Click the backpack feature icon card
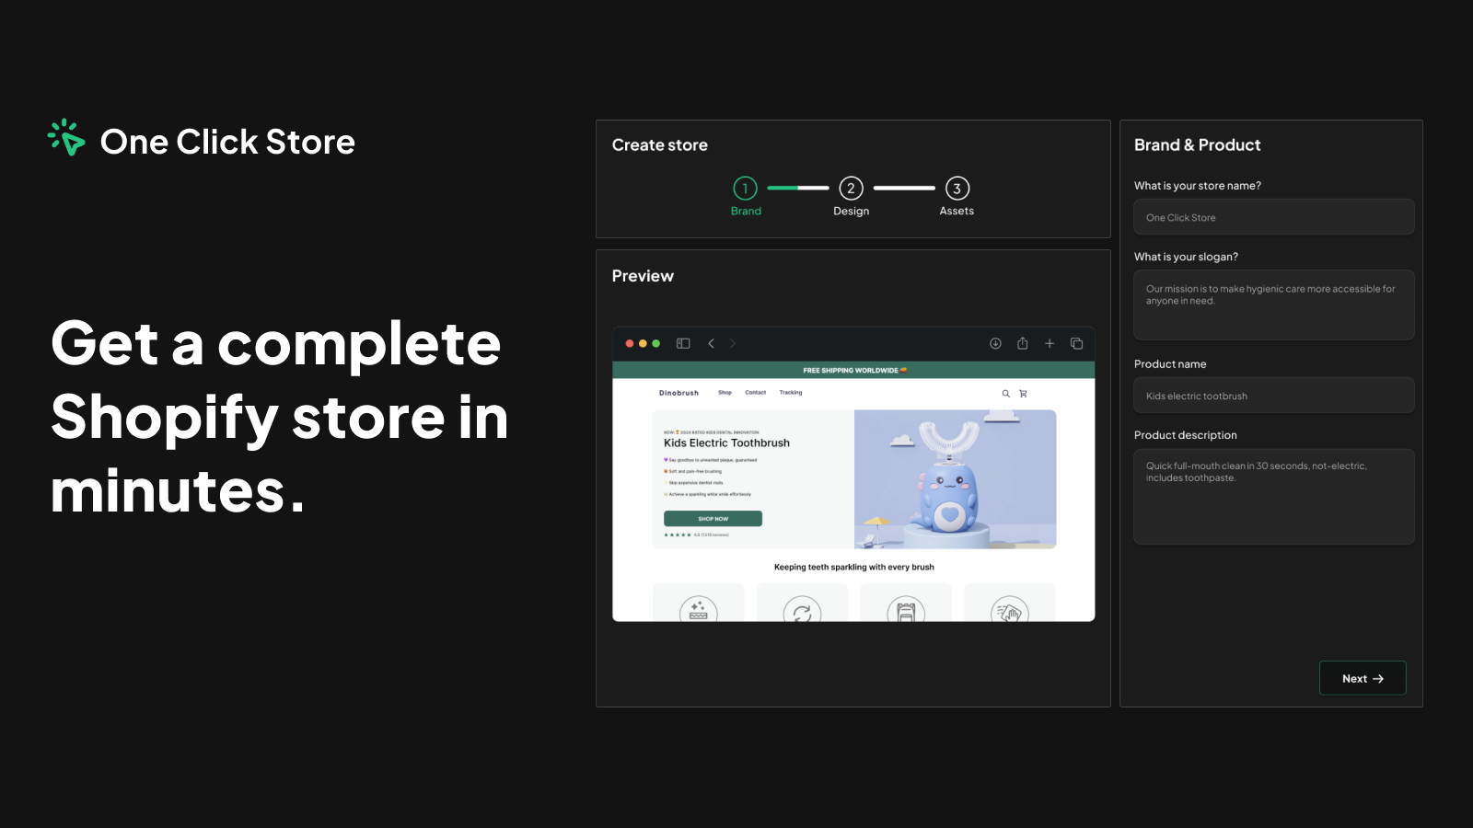Viewport: 1473px width, 828px height. click(x=906, y=604)
